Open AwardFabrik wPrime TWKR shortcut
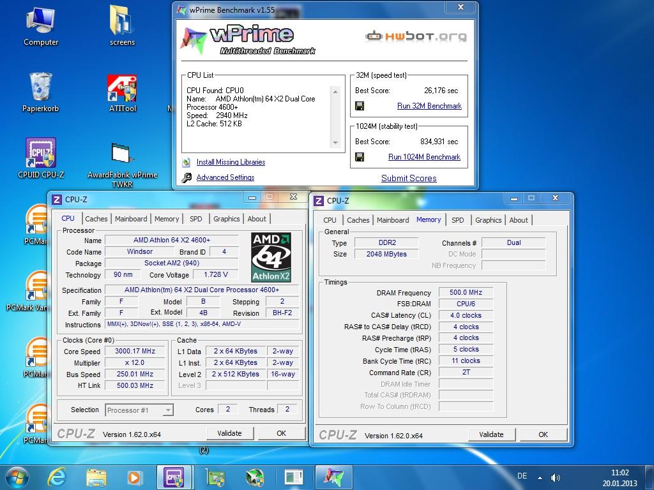Image resolution: width=654 pixels, height=490 pixels. tap(122, 165)
